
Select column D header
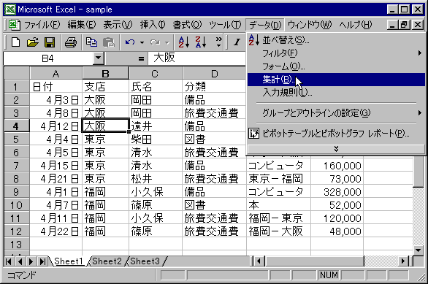click(x=214, y=74)
